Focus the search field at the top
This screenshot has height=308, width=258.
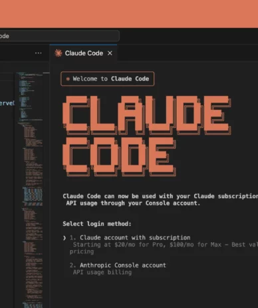(x=59, y=36)
